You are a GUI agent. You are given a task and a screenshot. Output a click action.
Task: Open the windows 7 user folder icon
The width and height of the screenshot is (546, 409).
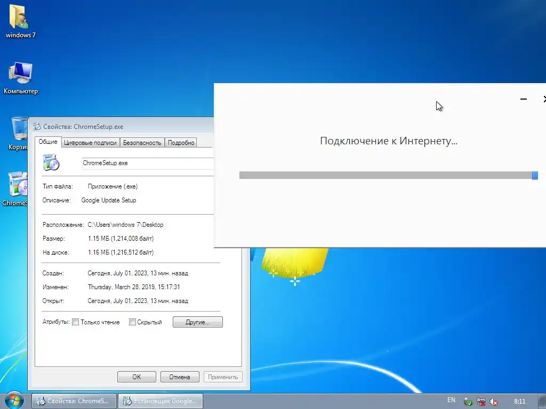coord(20,21)
